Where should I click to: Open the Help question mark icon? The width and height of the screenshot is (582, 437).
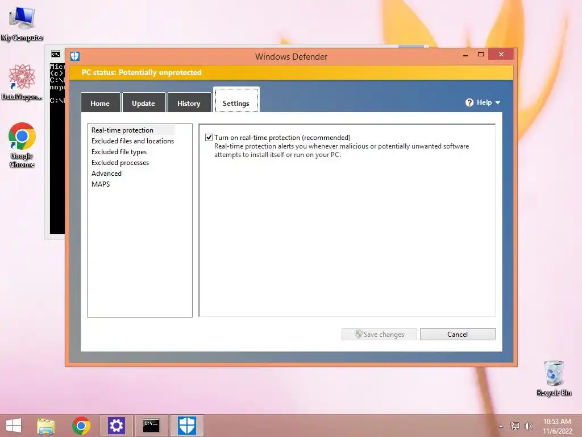pyautogui.click(x=469, y=102)
